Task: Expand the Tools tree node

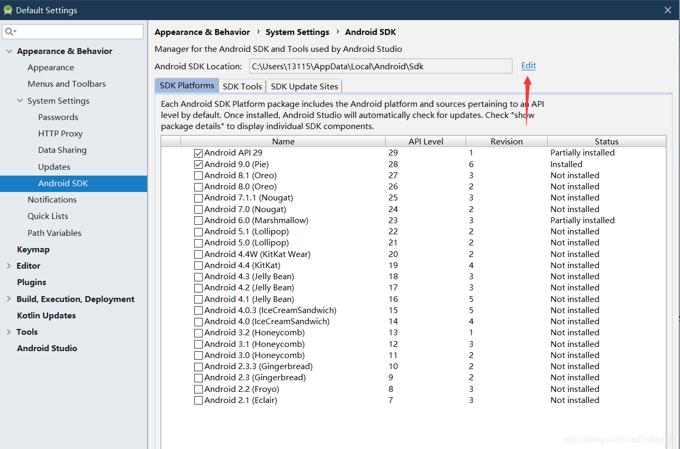Action: coord(9,332)
